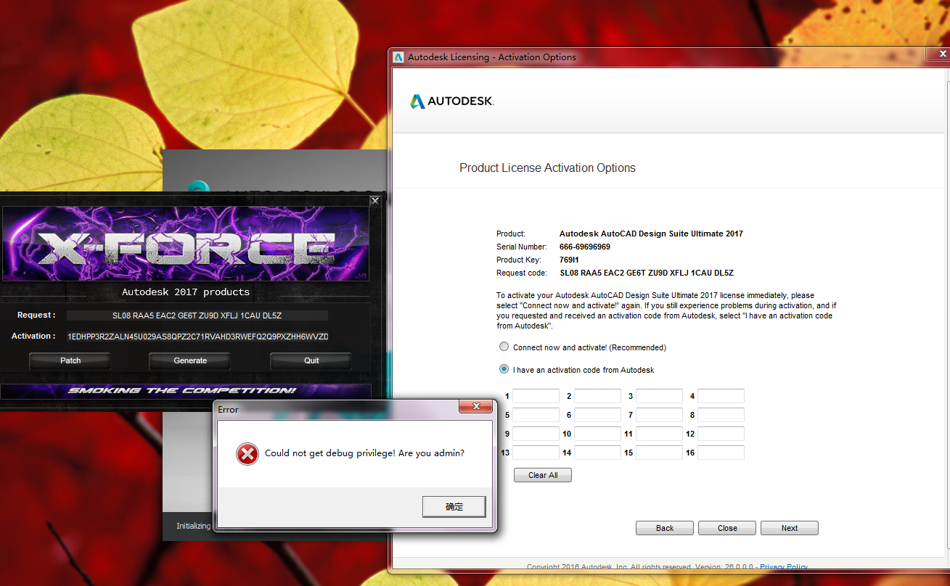
Task: Click activation code box 5
Action: click(x=536, y=415)
